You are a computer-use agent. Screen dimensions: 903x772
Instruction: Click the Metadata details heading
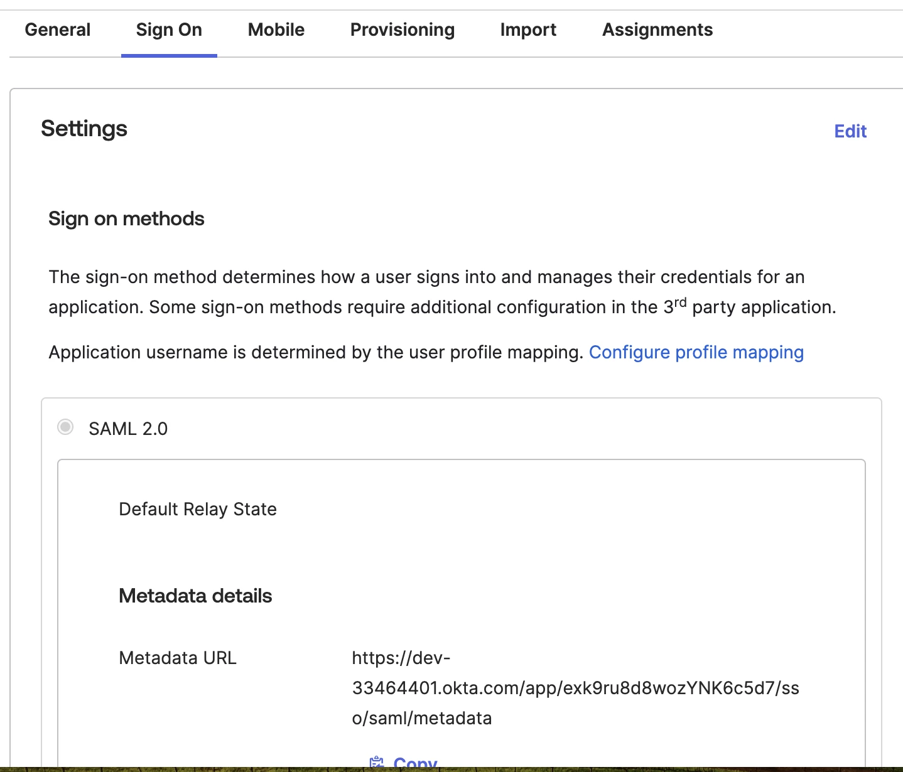[195, 596]
